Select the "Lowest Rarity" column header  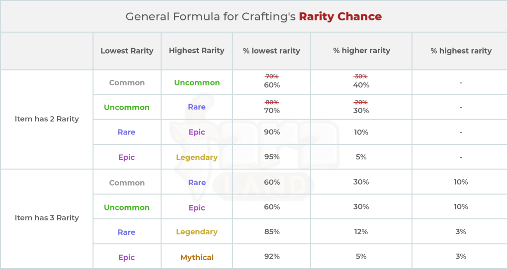tap(127, 51)
